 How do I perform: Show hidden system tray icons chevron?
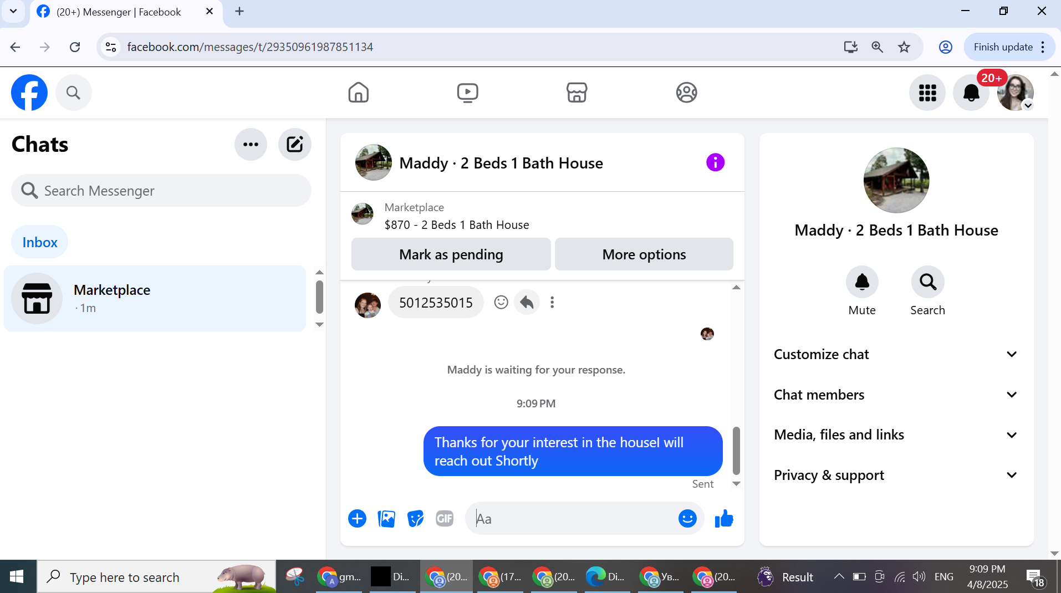839,577
